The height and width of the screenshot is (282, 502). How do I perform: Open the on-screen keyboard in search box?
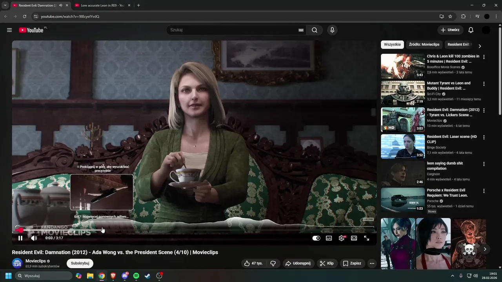point(301,30)
